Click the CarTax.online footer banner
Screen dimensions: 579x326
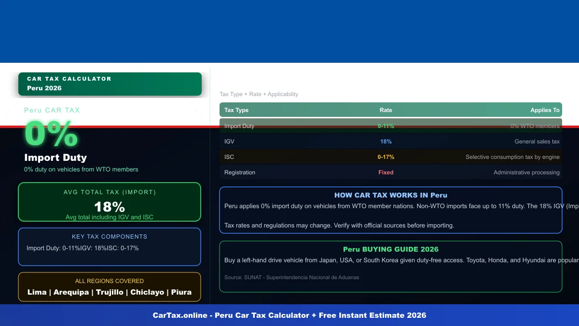click(289, 315)
